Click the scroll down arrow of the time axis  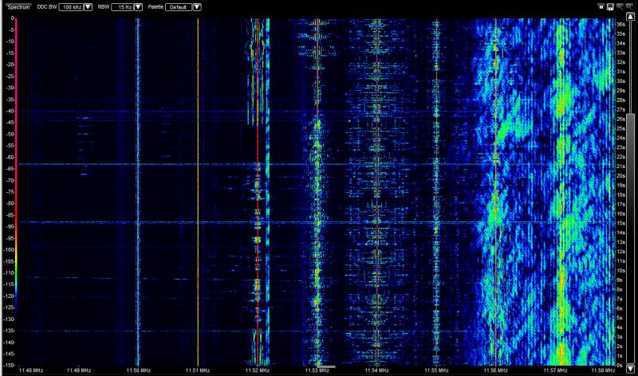click(x=630, y=369)
